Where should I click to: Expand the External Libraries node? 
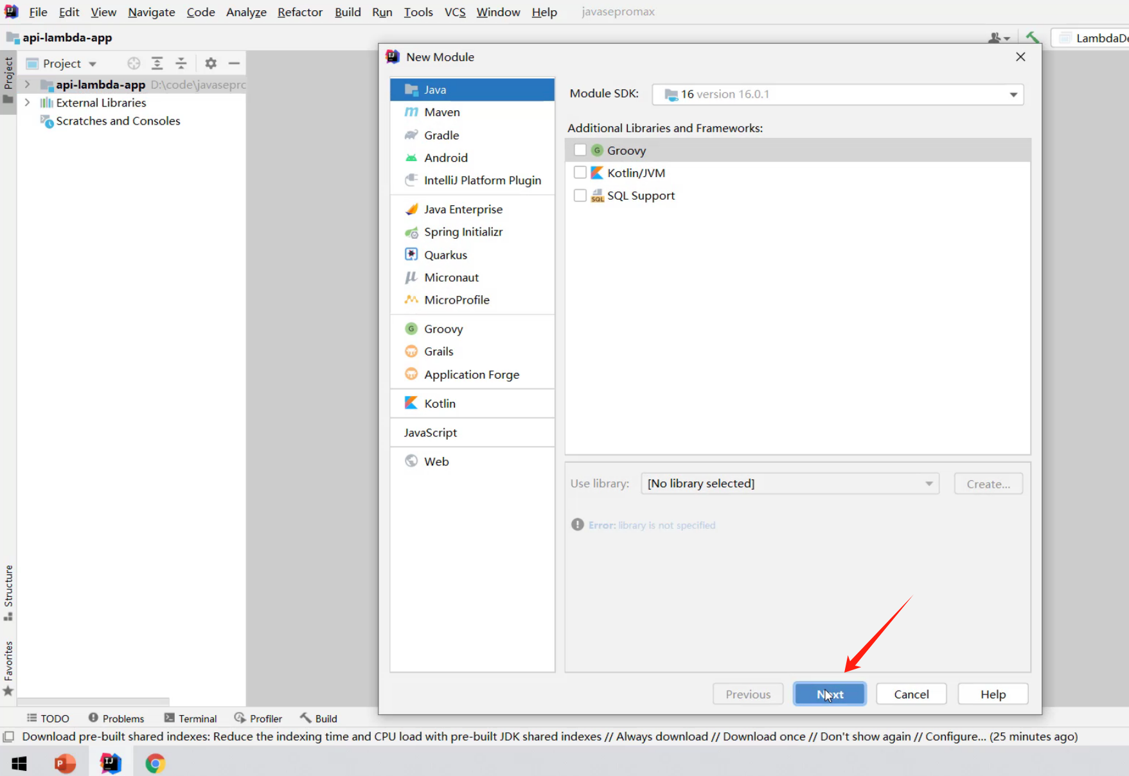point(27,103)
